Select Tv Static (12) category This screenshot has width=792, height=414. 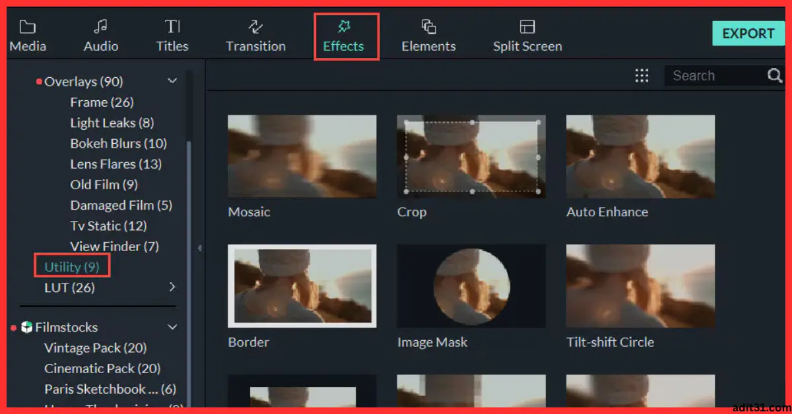(x=108, y=225)
